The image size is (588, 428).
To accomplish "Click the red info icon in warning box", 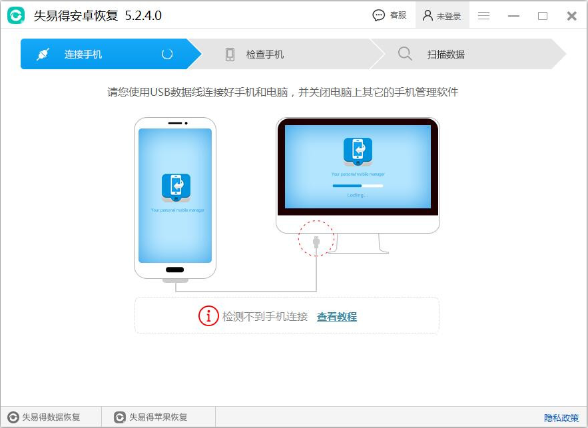I will [208, 316].
